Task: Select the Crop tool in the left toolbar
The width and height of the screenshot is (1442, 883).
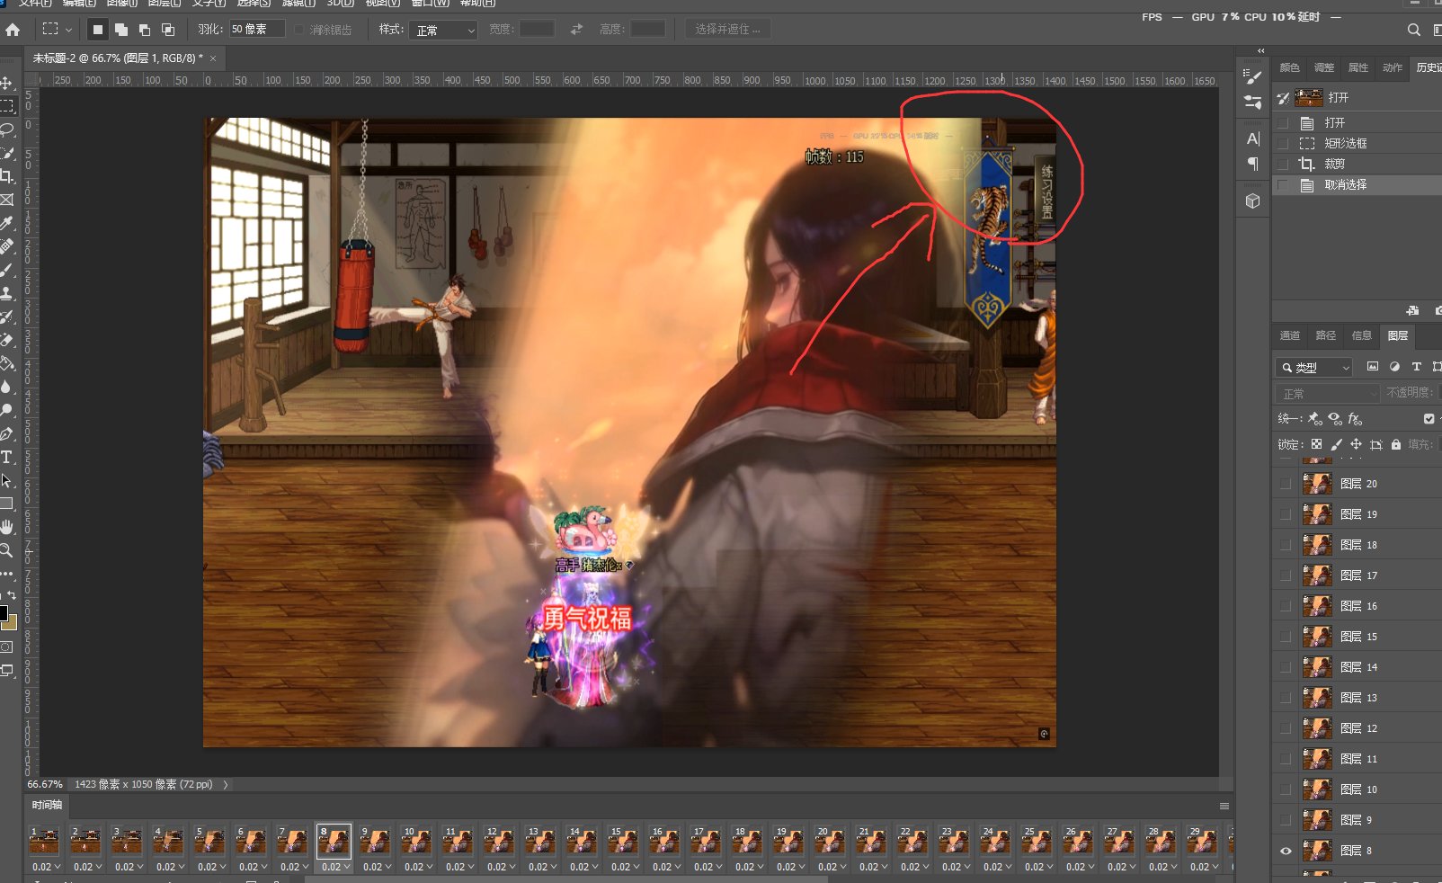Action: coord(6,176)
